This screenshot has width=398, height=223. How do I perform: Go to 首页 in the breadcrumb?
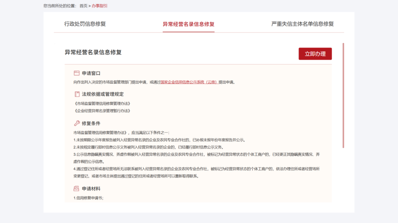pyautogui.click(x=84, y=6)
